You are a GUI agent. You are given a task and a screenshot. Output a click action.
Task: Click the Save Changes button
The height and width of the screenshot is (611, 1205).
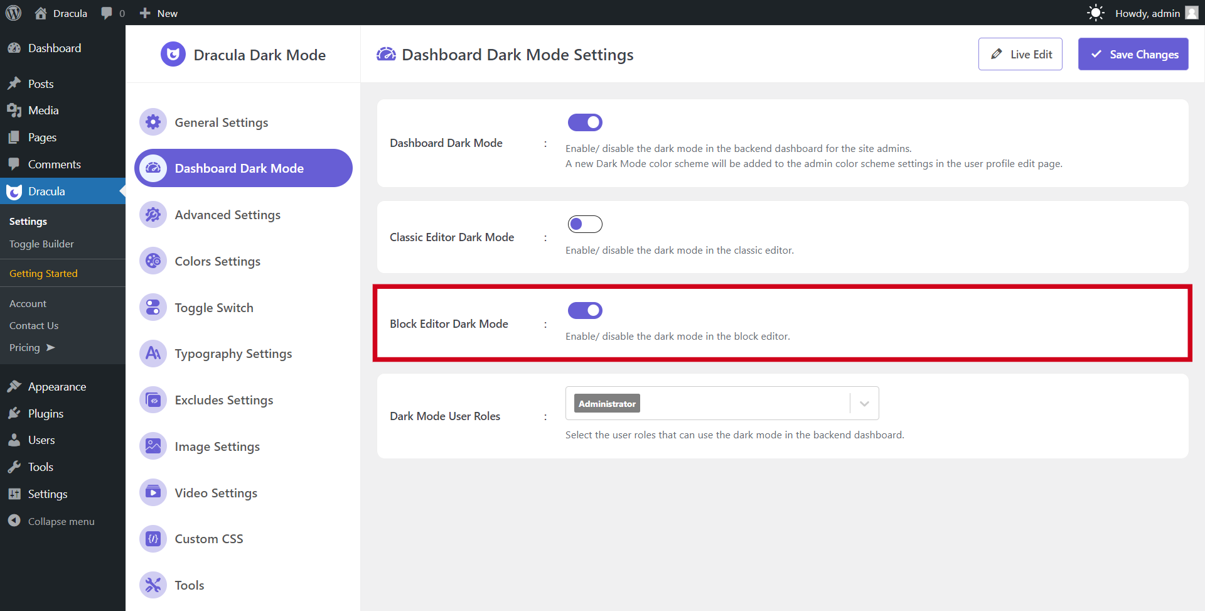1133,54
